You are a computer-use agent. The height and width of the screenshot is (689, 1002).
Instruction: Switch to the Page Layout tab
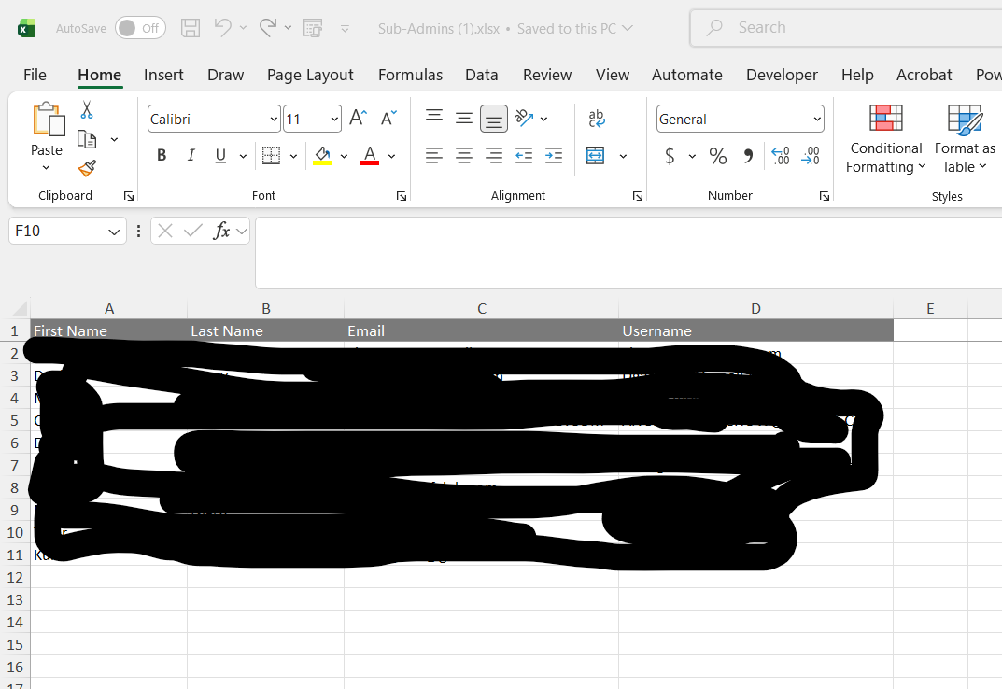pos(310,75)
